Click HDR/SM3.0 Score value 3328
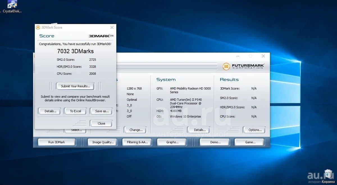 (92, 67)
